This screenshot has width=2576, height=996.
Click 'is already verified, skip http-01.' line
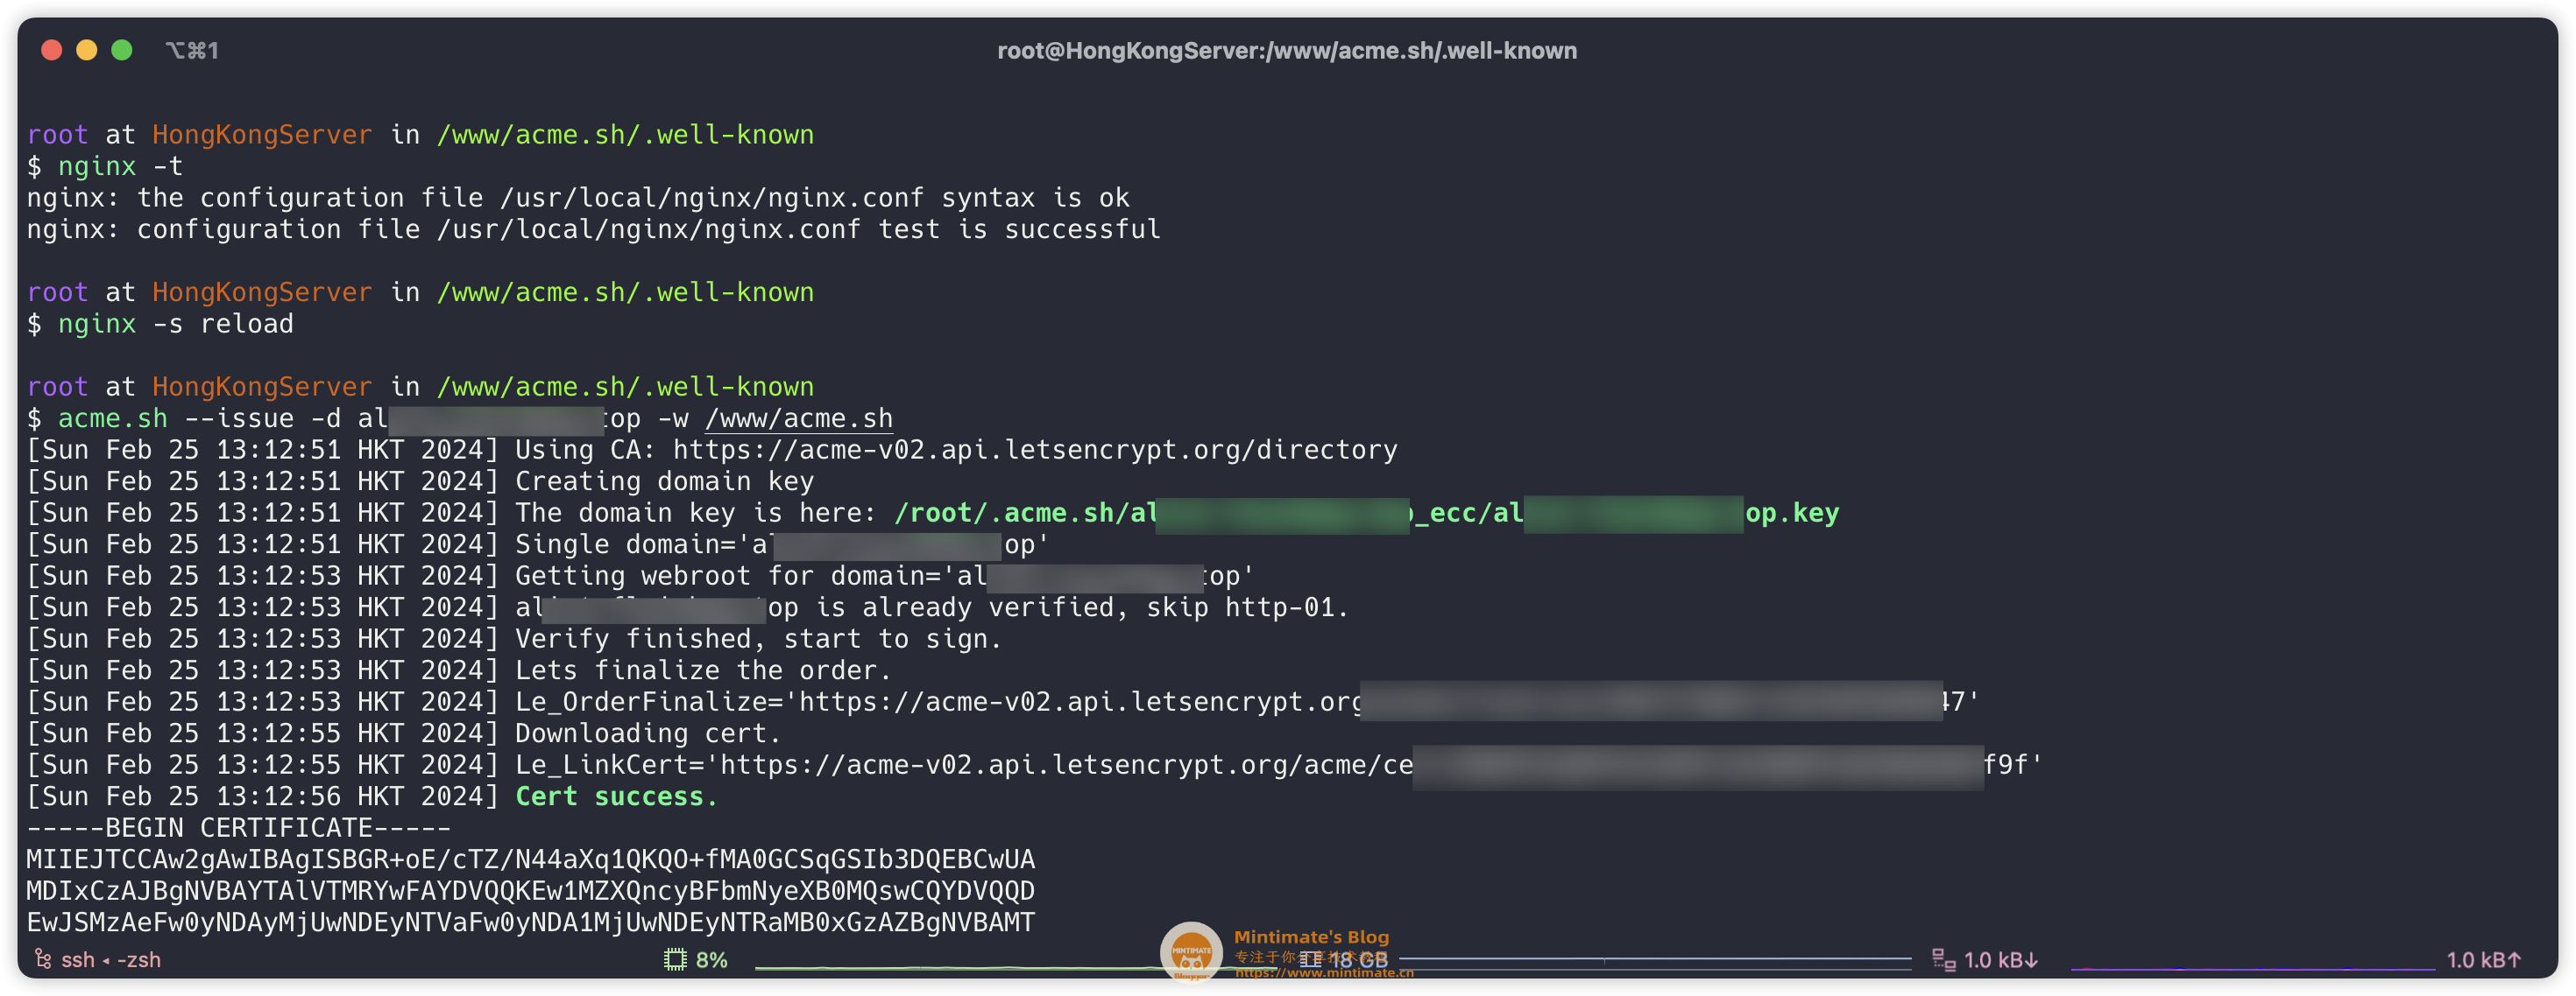pos(688,607)
